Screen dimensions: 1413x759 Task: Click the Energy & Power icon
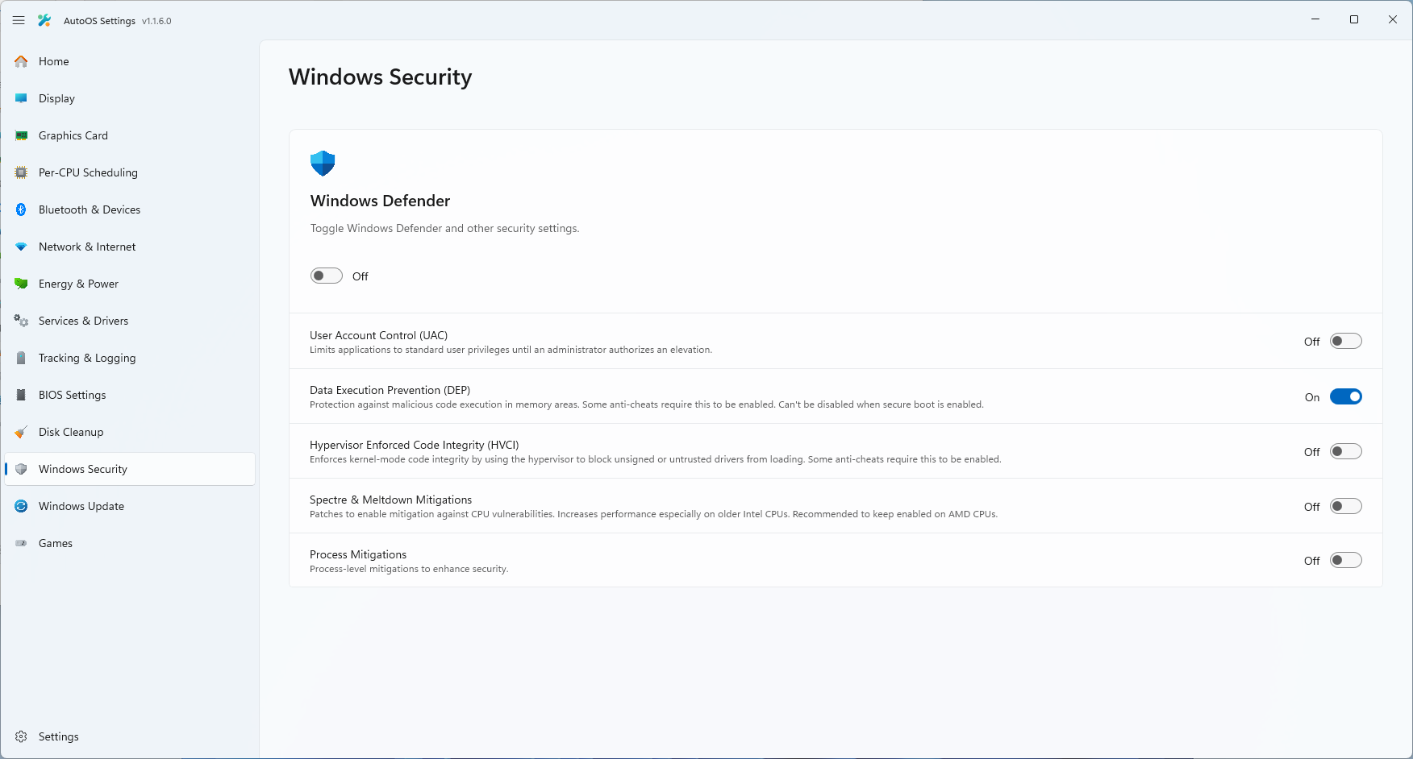tap(22, 284)
